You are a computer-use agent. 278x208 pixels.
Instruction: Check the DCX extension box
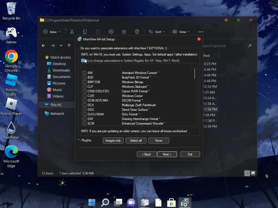tap(85, 105)
